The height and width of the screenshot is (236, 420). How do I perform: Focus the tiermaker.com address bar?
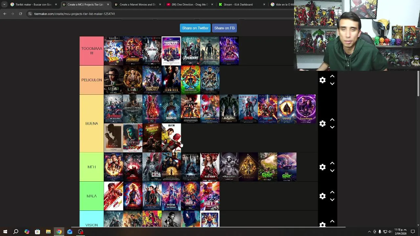[161, 14]
